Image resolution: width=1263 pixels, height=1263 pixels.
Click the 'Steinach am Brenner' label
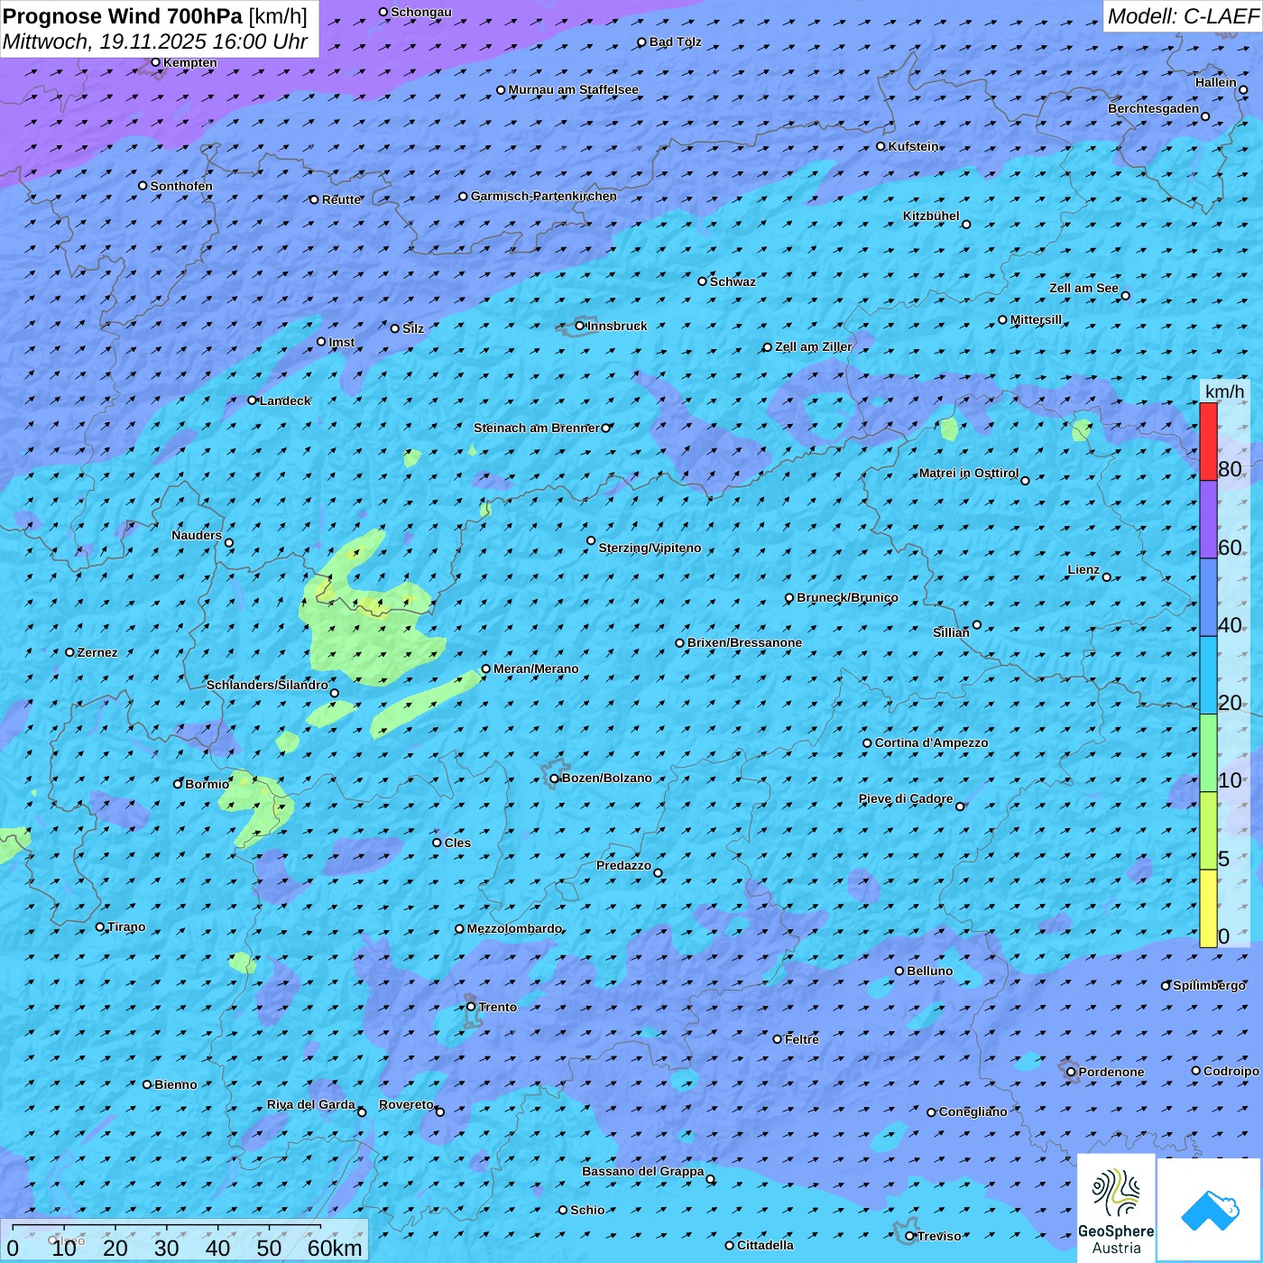tap(537, 428)
